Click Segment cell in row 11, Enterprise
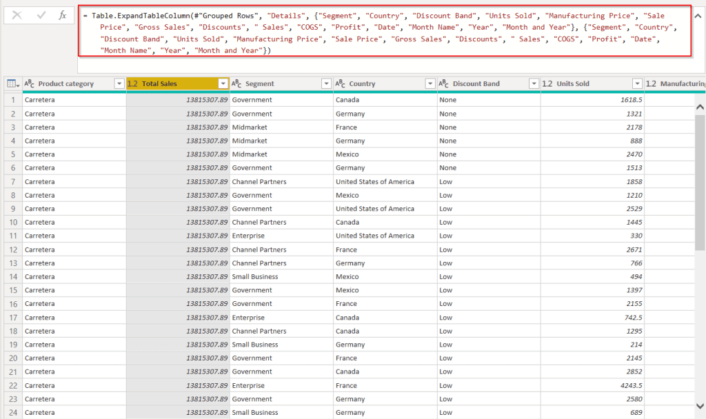 pos(281,236)
